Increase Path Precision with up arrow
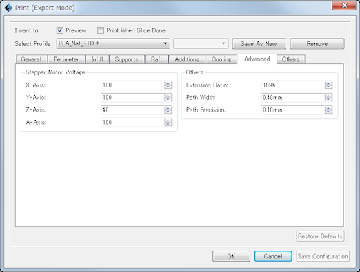 (x=328, y=108)
